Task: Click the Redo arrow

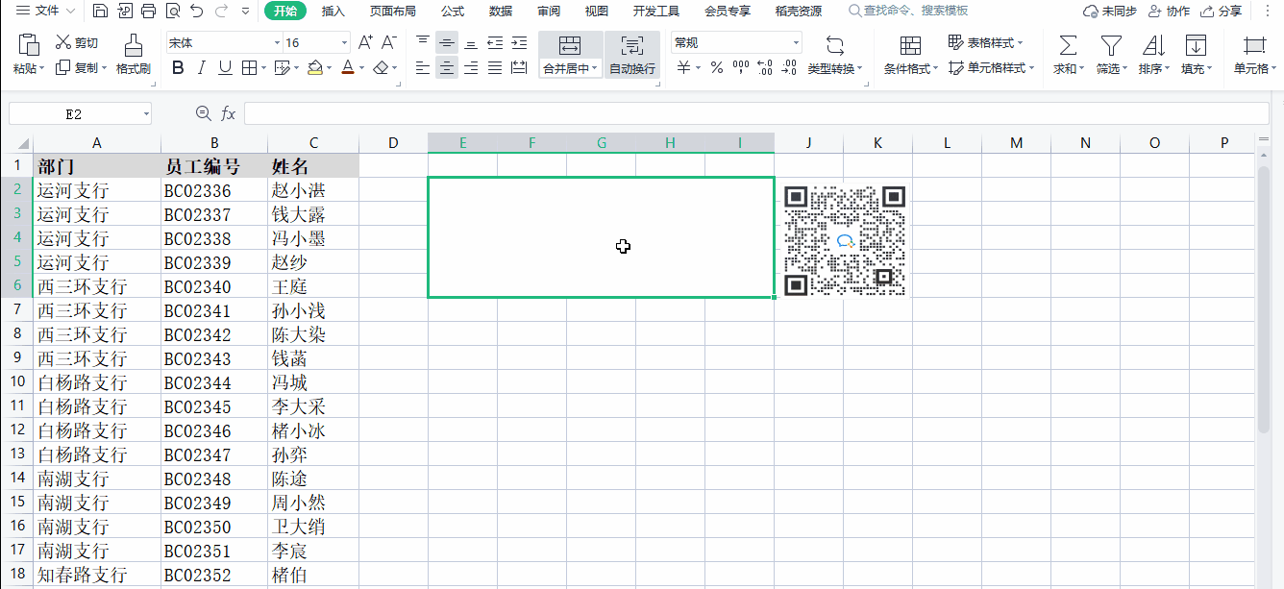Action: point(221,12)
